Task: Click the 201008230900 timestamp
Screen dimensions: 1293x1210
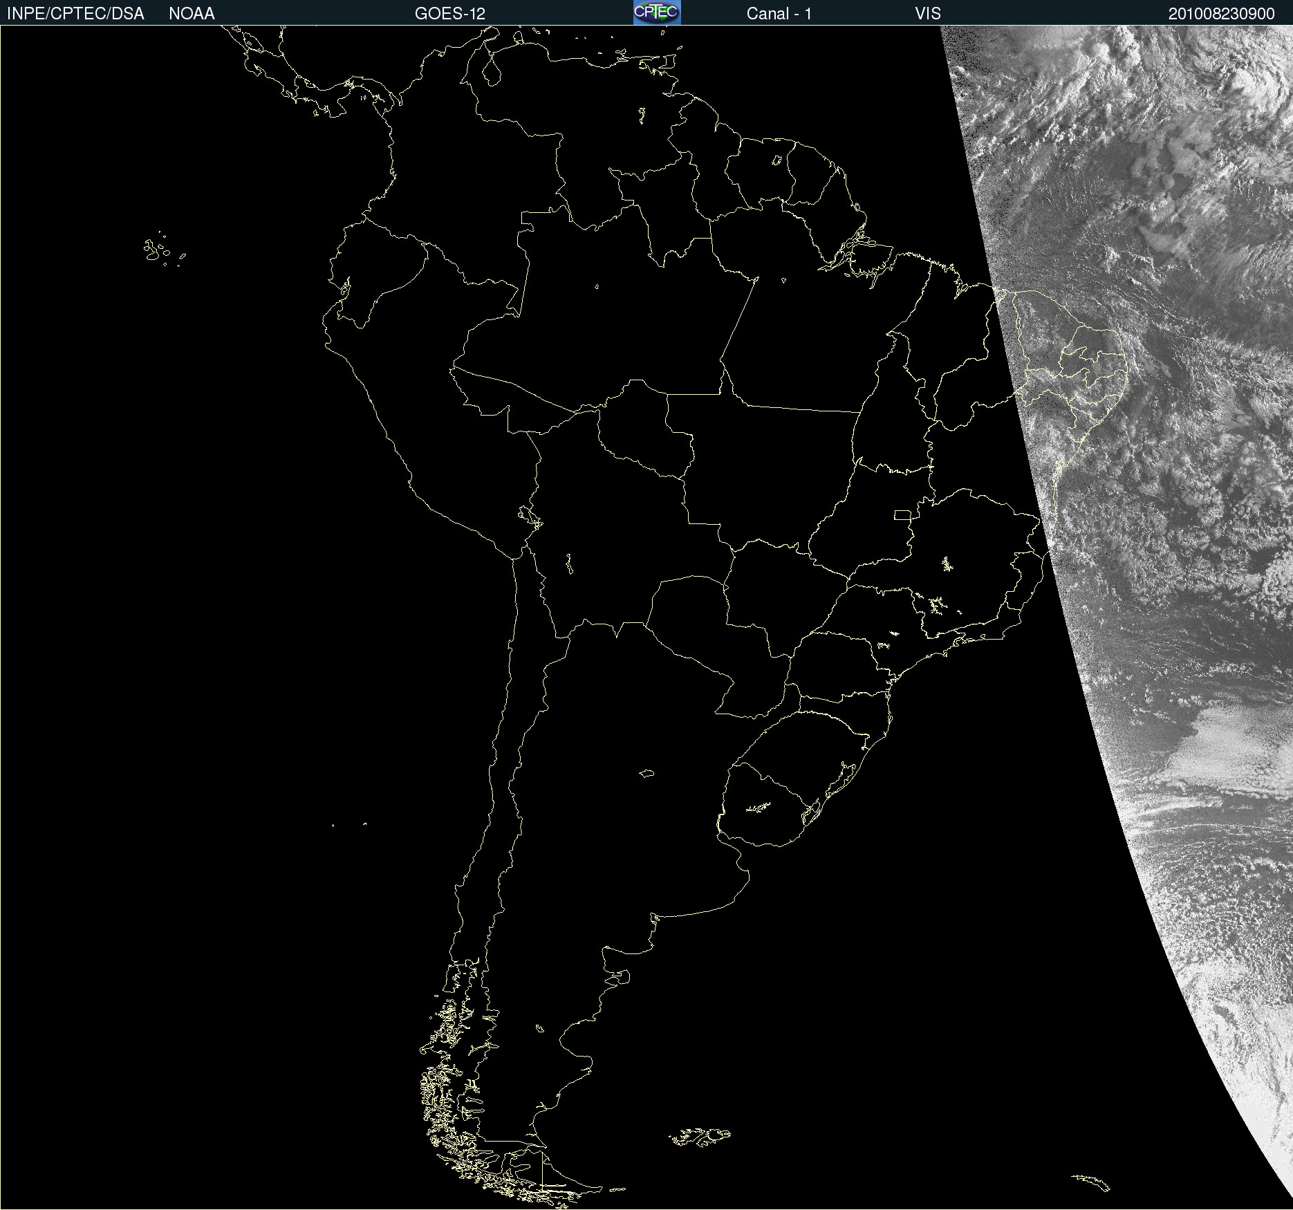Action: click(1221, 14)
